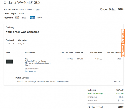125x109 pixels.
Task: Click the Ordered Jul. 19 status step
Action: point(10,42)
